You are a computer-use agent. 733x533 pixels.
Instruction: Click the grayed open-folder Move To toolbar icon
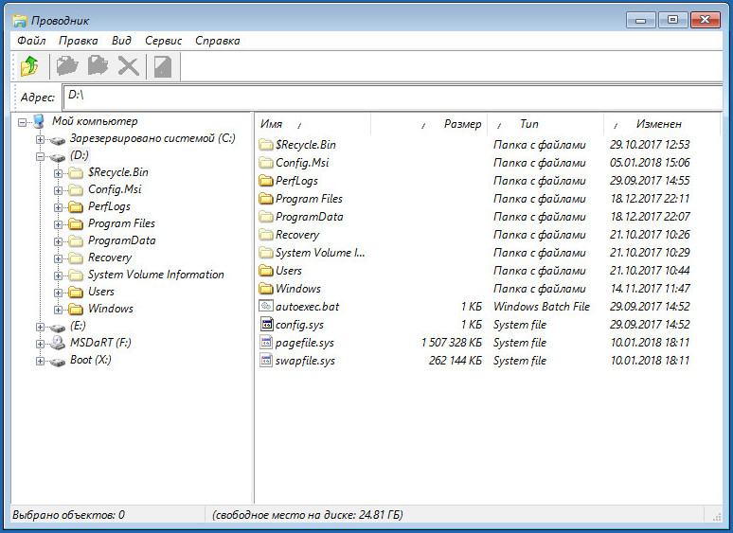[67, 66]
